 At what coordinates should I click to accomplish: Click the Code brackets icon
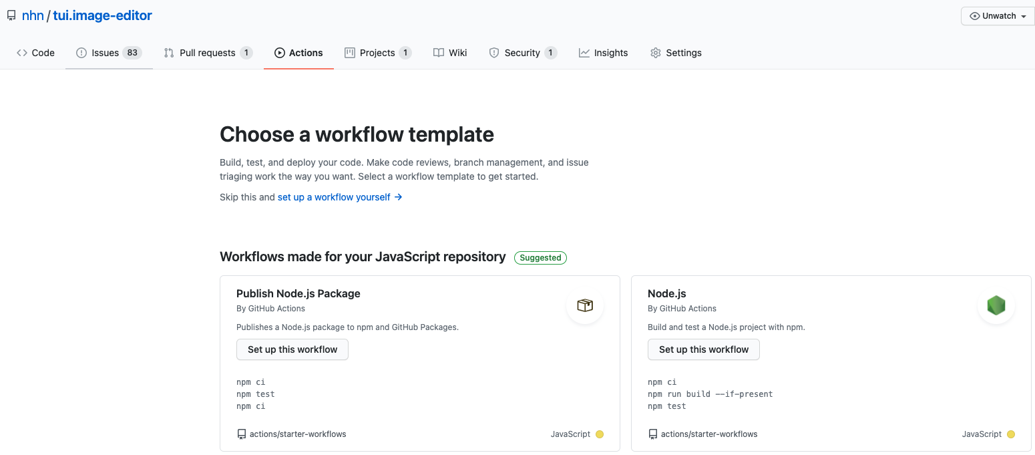[x=22, y=53]
